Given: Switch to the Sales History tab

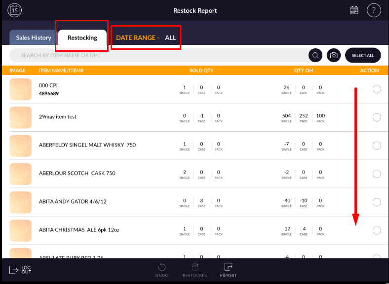Looking at the screenshot, I should coord(33,37).
